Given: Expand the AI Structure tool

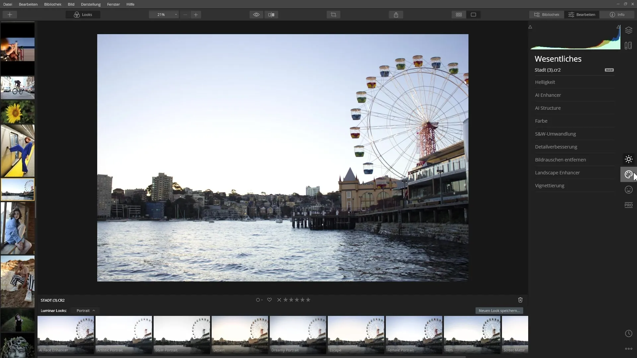Looking at the screenshot, I should tap(574, 108).
